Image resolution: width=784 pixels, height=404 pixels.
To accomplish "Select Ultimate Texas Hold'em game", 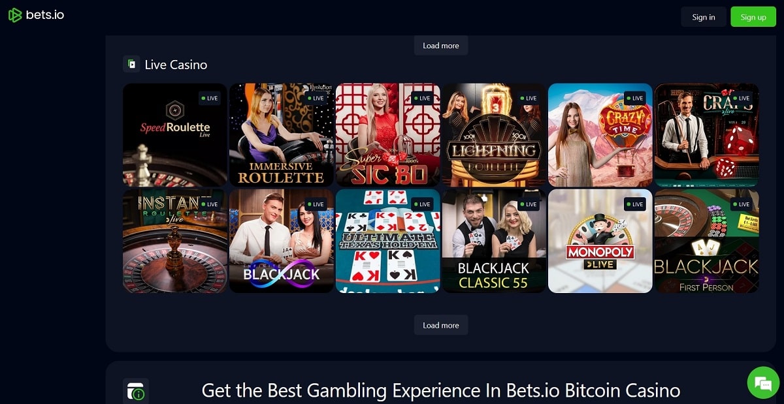I will pos(388,241).
